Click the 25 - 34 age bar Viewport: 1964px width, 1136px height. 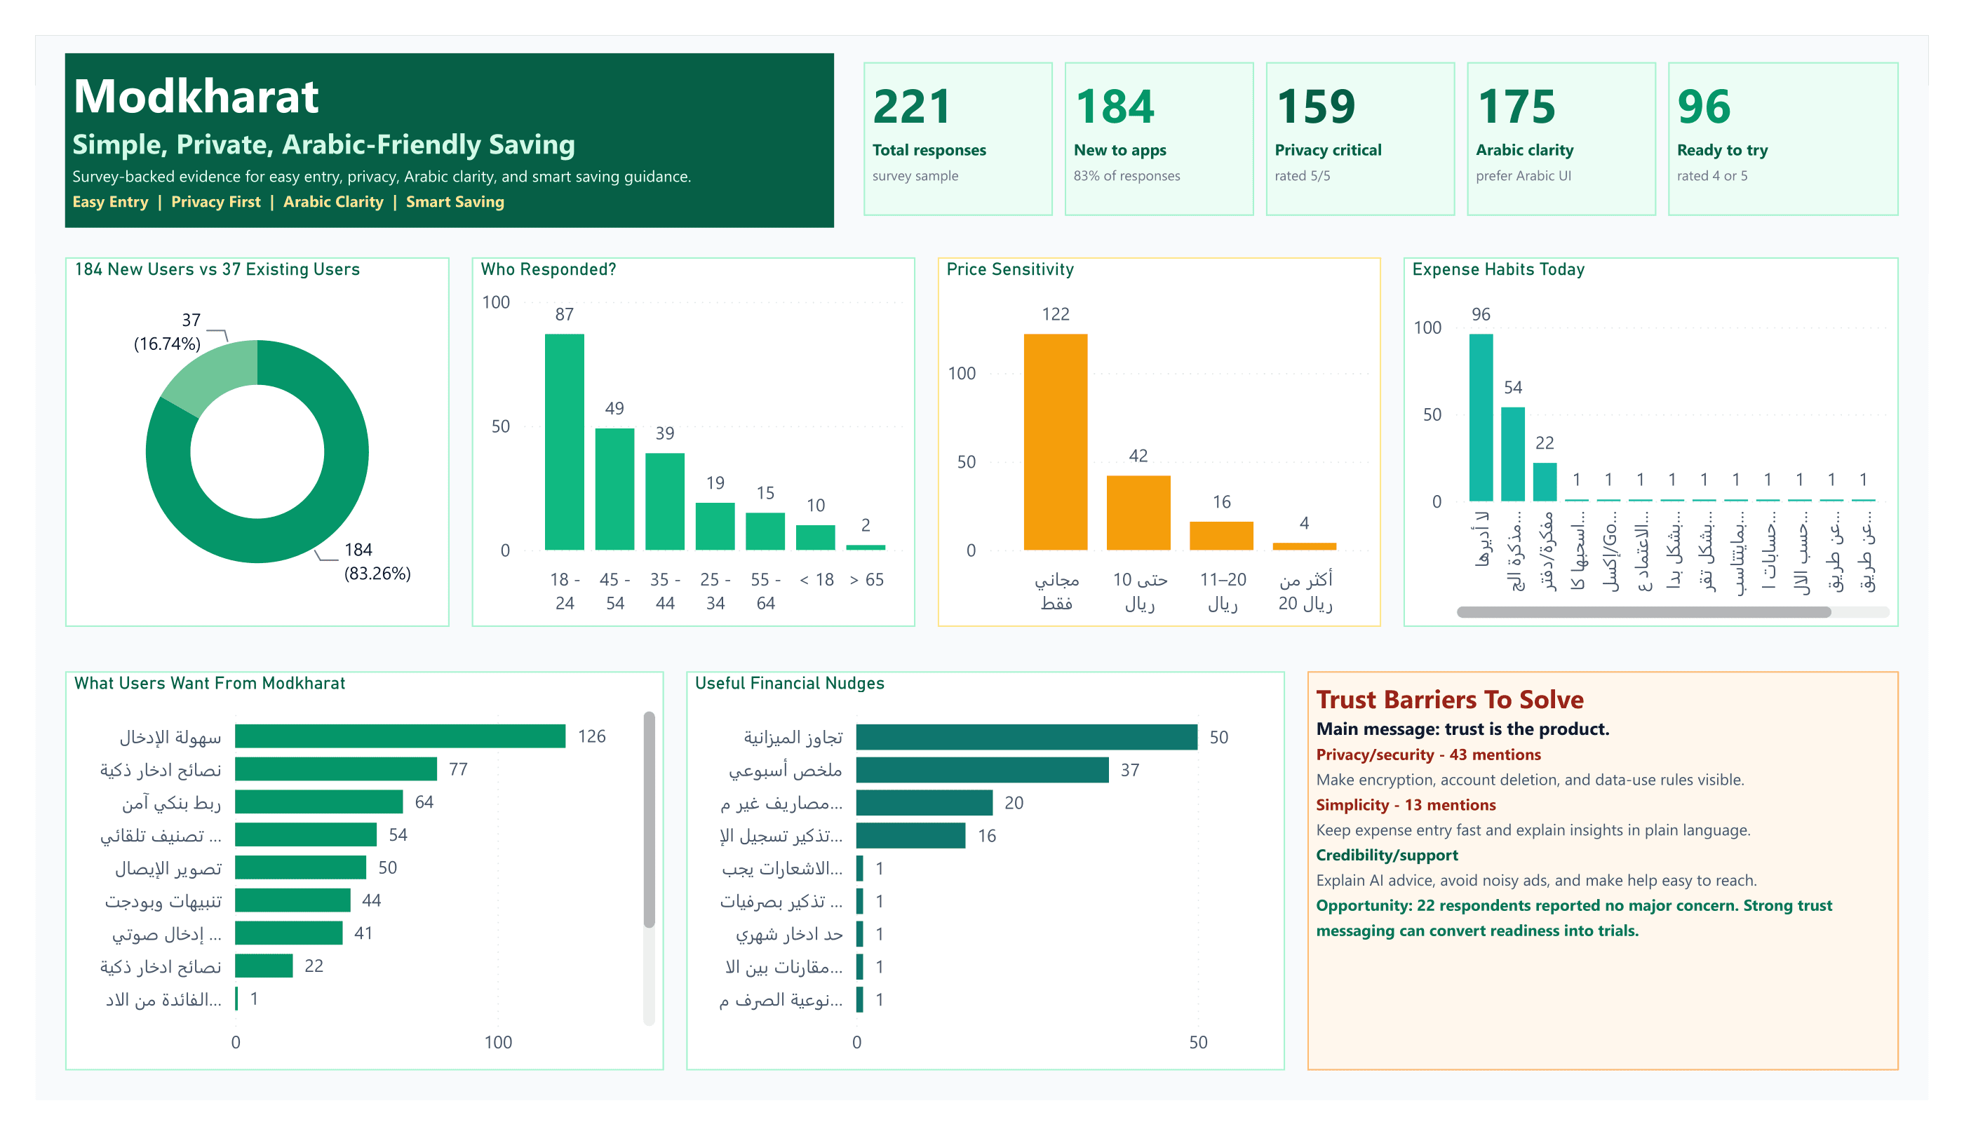point(715,527)
